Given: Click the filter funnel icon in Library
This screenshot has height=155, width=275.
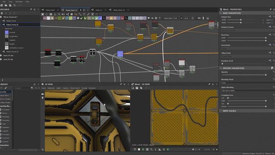Looking at the screenshot, I should [32, 88].
